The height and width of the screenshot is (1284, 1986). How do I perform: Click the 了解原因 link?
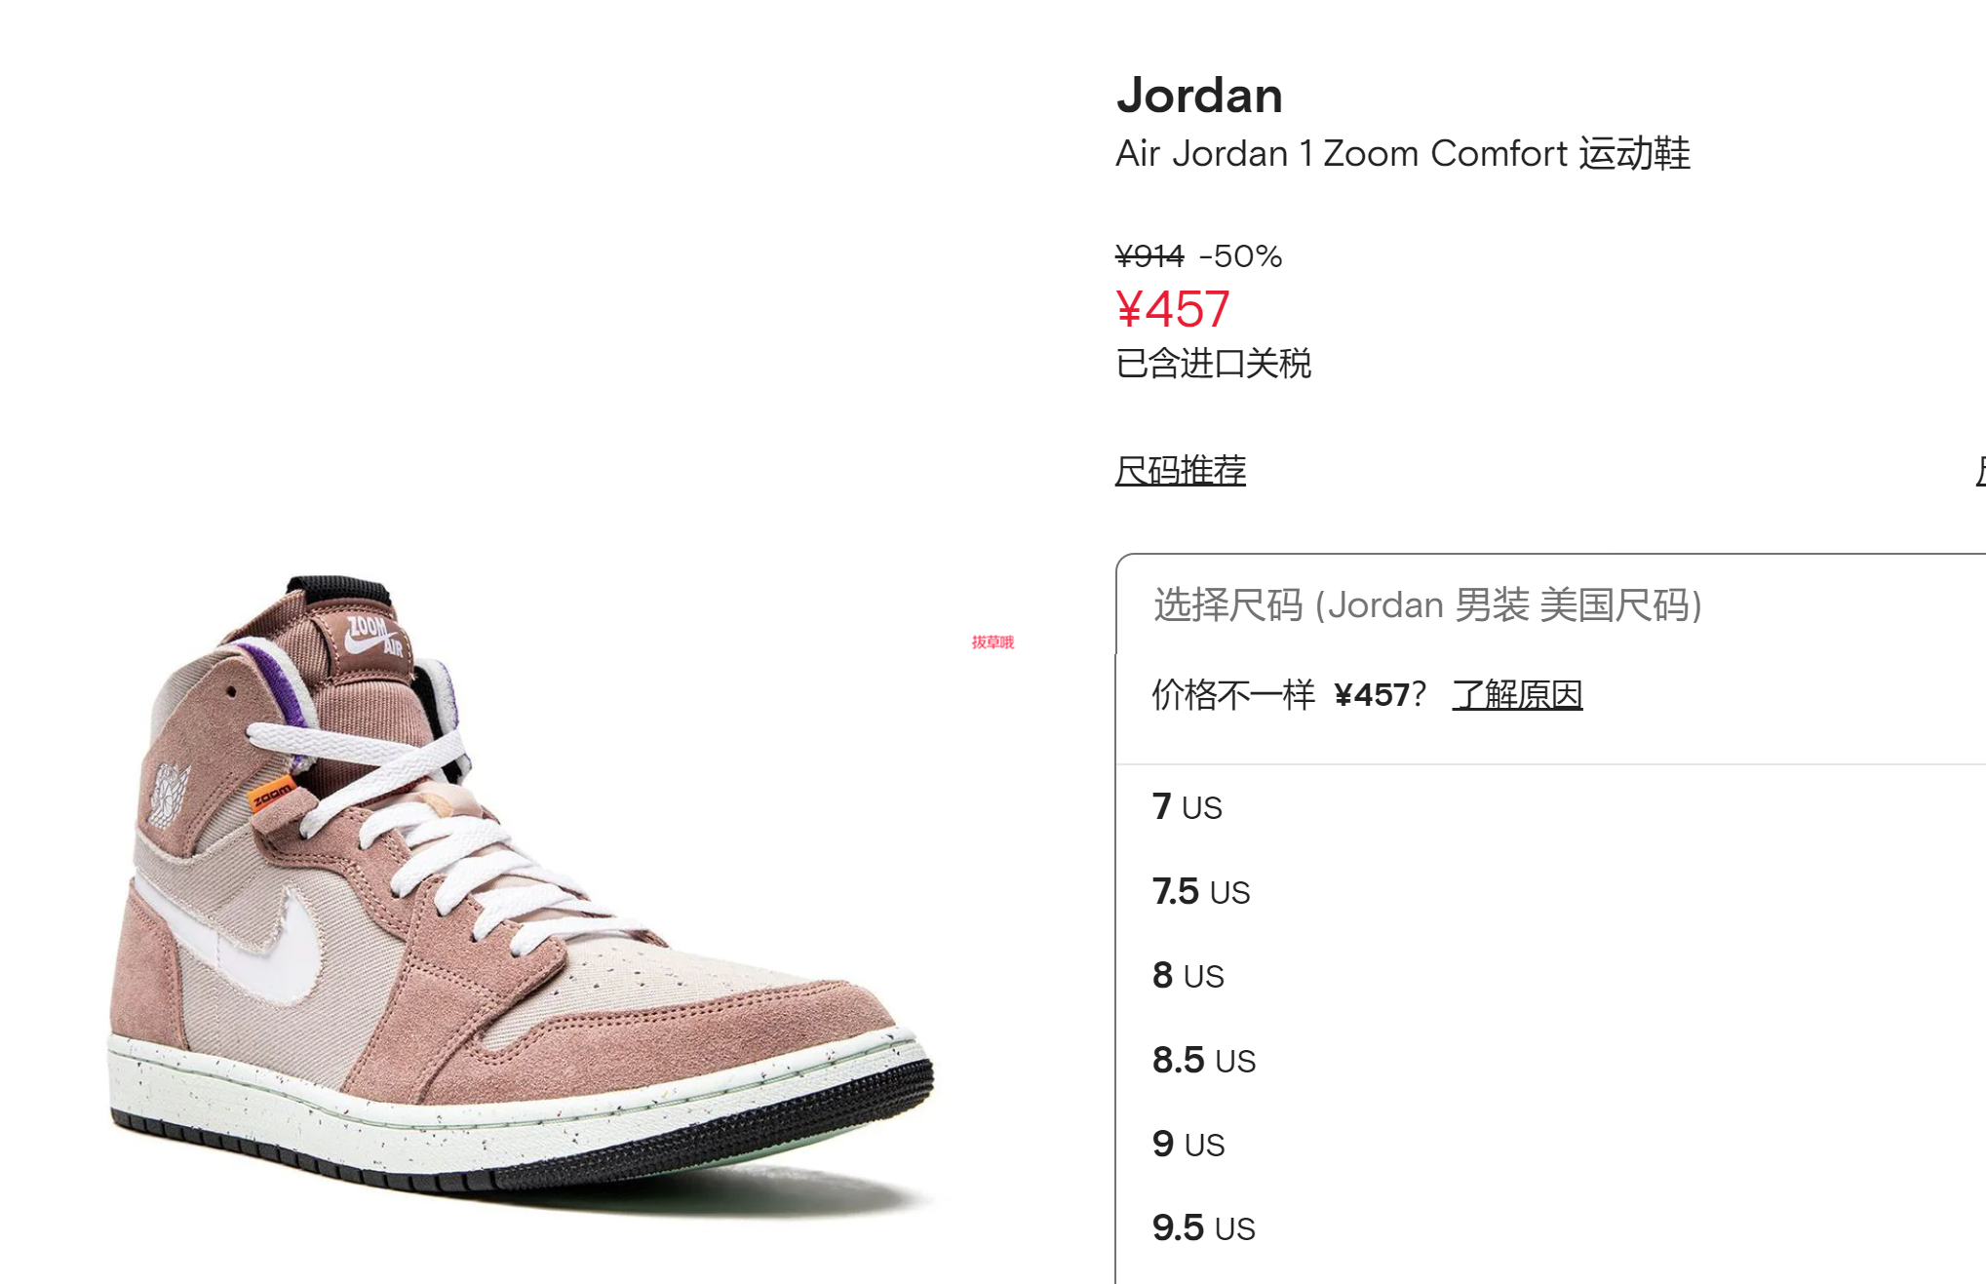(1517, 694)
